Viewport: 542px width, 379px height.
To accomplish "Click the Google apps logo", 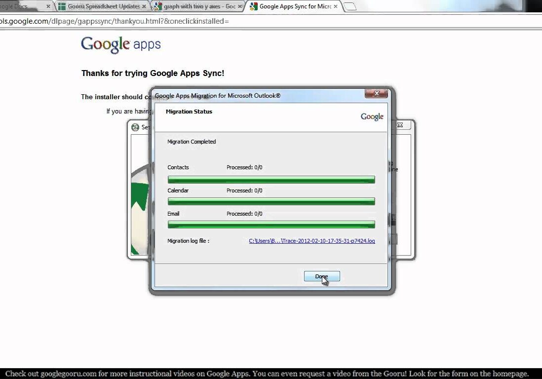I will click(121, 44).
